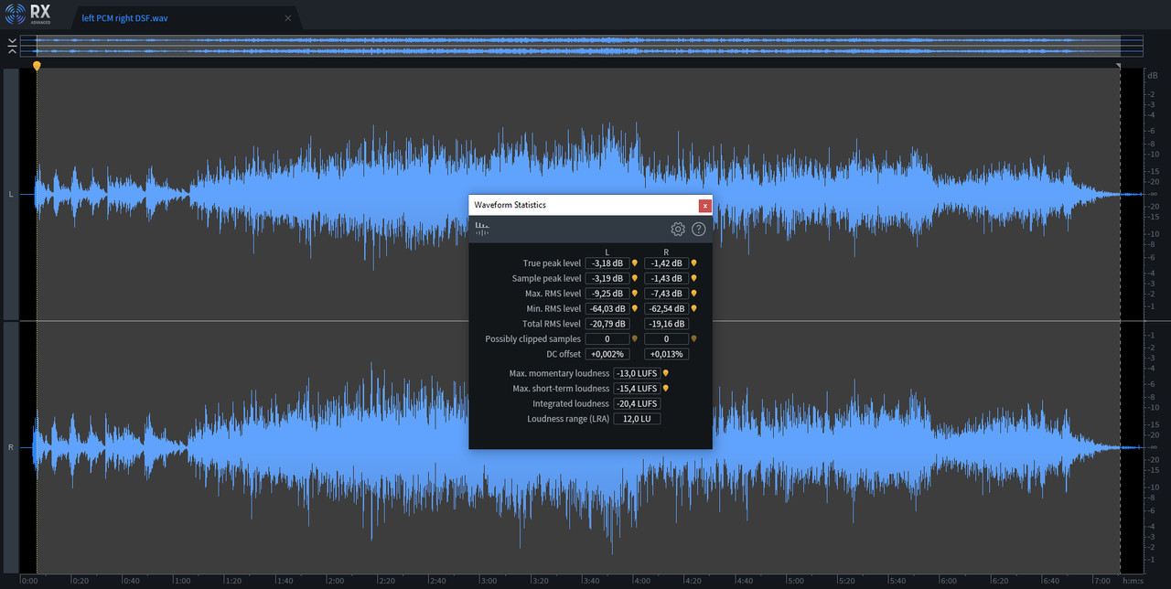
Task: Collapse the waveform overview panel
Action: [x=11, y=46]
